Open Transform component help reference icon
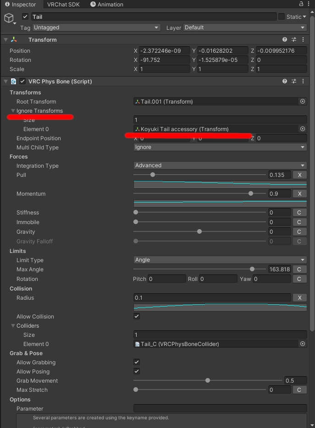The height and width of the screenshot is (428, 315). pyautogui.click(x=285, y=40)
